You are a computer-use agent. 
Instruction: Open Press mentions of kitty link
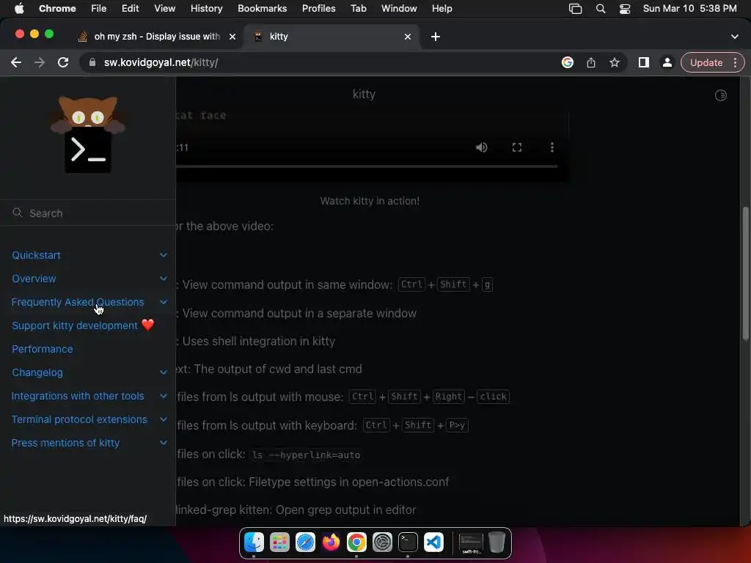pyautogui.click(x=65, y=442)
